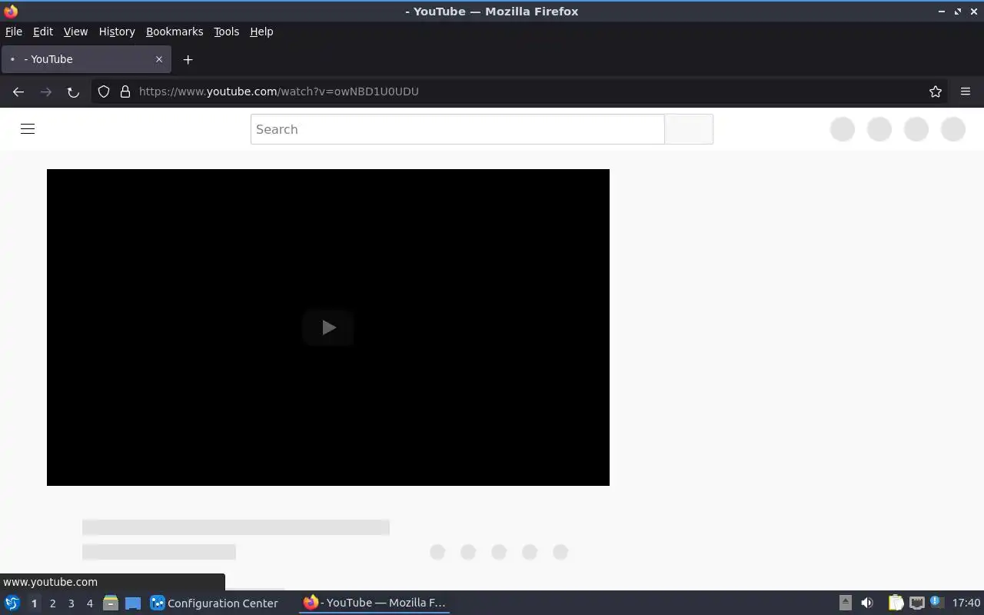
Task: Switch to workspace 3
Action: point(71,603)
